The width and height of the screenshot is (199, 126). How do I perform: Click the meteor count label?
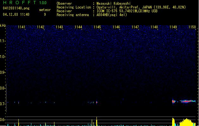coord(45,10)
